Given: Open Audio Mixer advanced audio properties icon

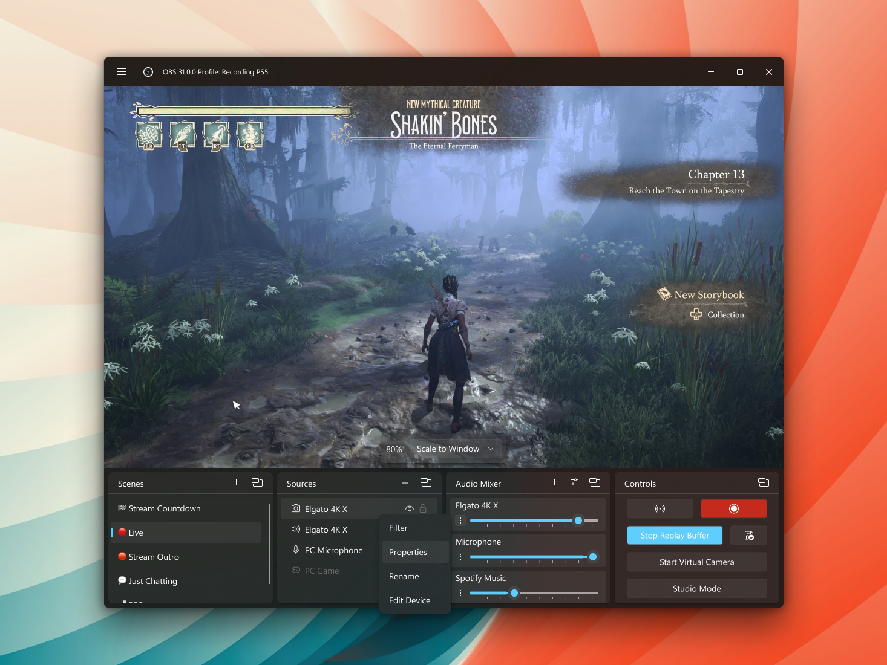Looking at the screenshot, I should coord(574,482).
